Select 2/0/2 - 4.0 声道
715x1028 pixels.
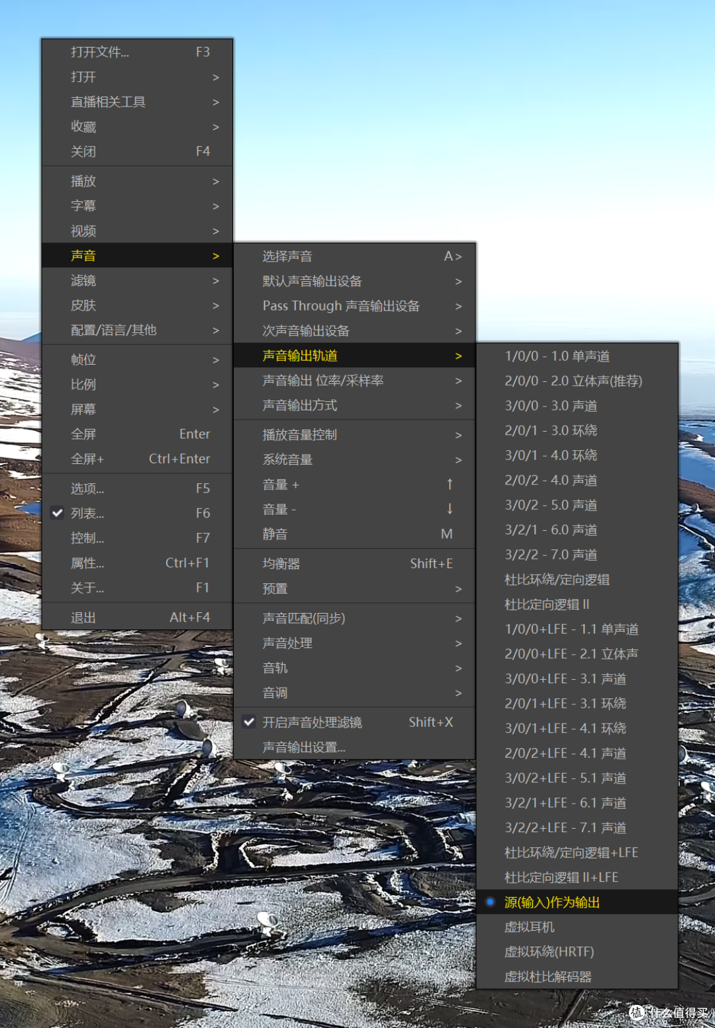pyautogui.click(x=577, y=481)
